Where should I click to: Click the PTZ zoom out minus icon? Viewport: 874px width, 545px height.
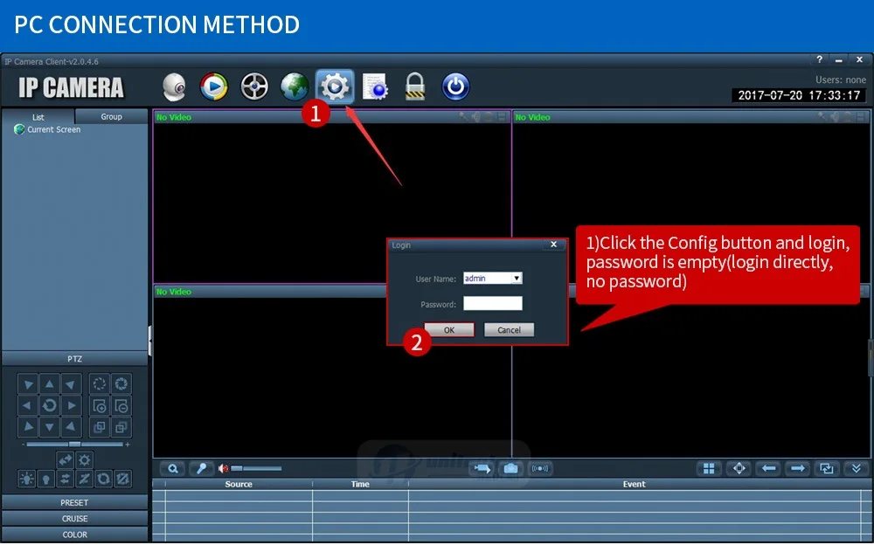pos(121,405)
